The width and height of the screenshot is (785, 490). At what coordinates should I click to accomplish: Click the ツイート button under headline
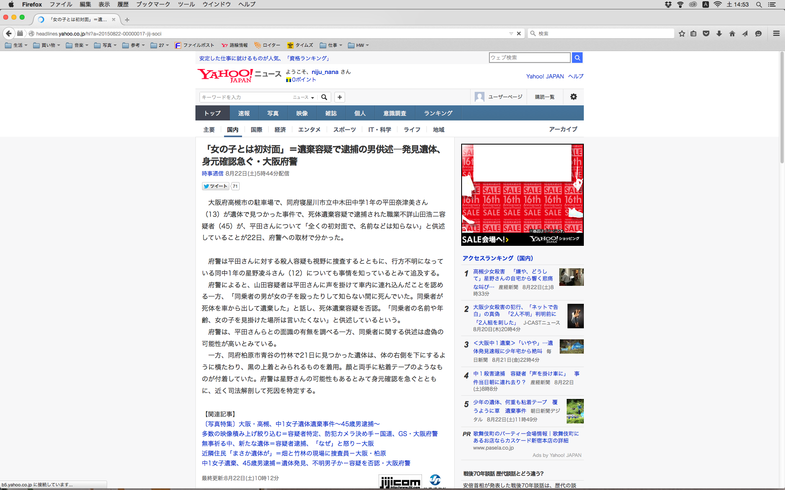click(x=215, y=186)
